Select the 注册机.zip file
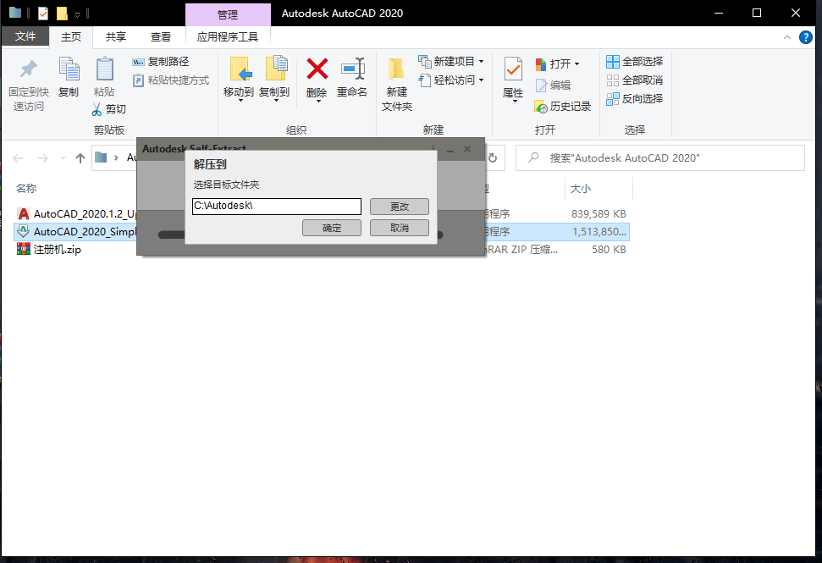The image size is (822, 563). 57,250
